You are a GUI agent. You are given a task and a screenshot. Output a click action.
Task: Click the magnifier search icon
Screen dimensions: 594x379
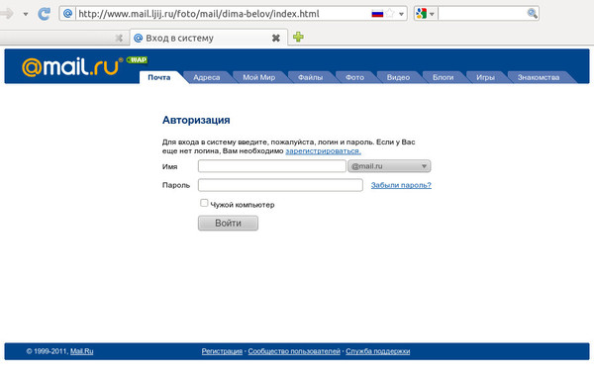point(532,14)
